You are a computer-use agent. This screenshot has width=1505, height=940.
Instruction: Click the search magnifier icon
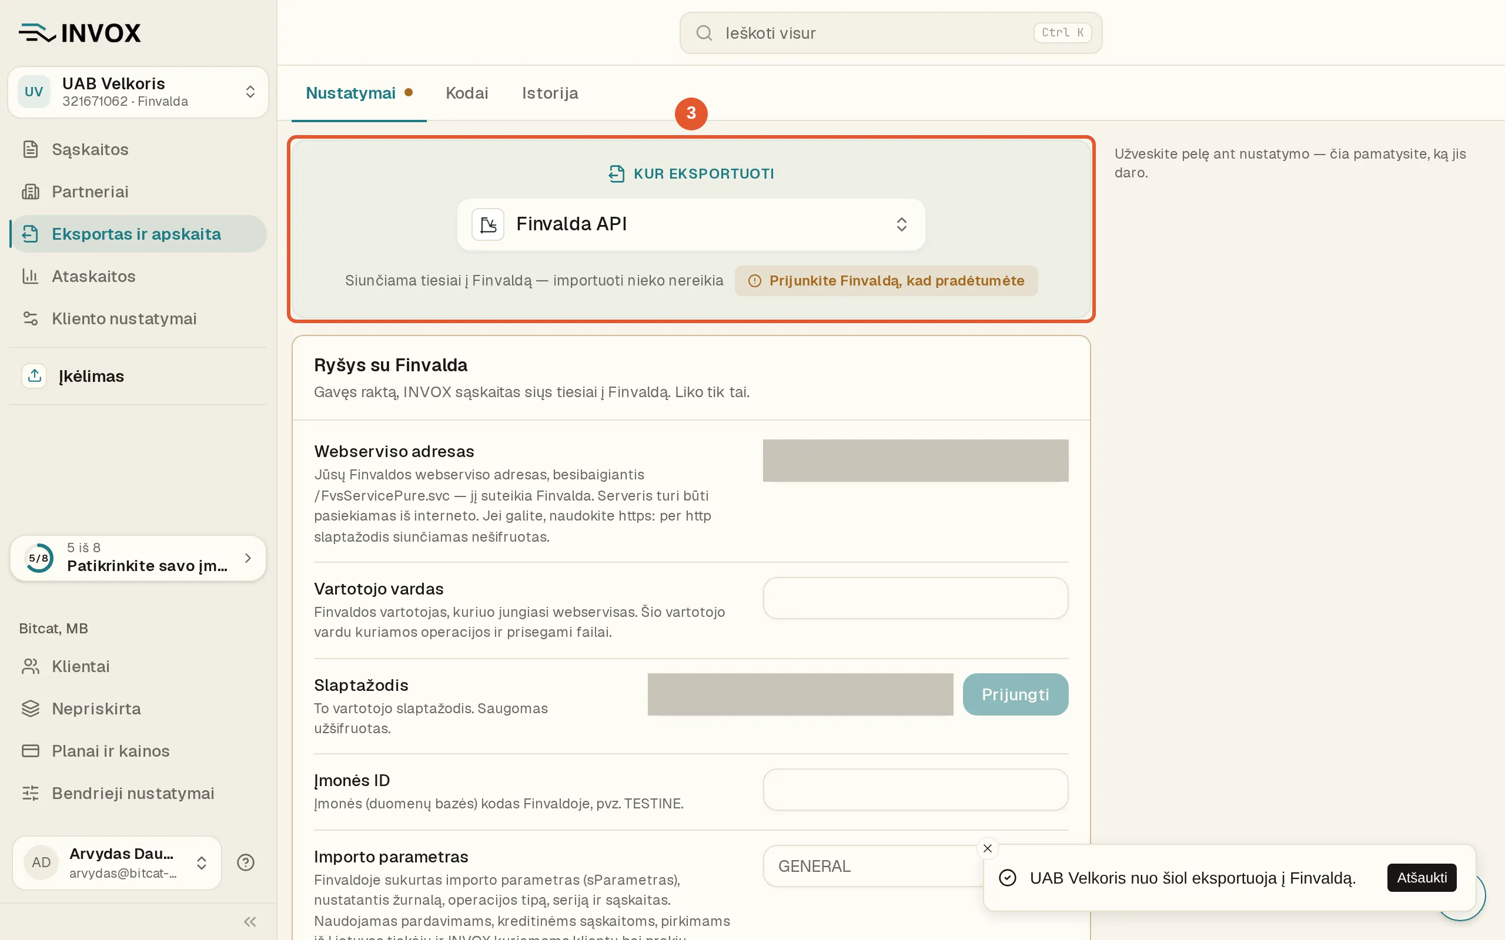(703, 33)
